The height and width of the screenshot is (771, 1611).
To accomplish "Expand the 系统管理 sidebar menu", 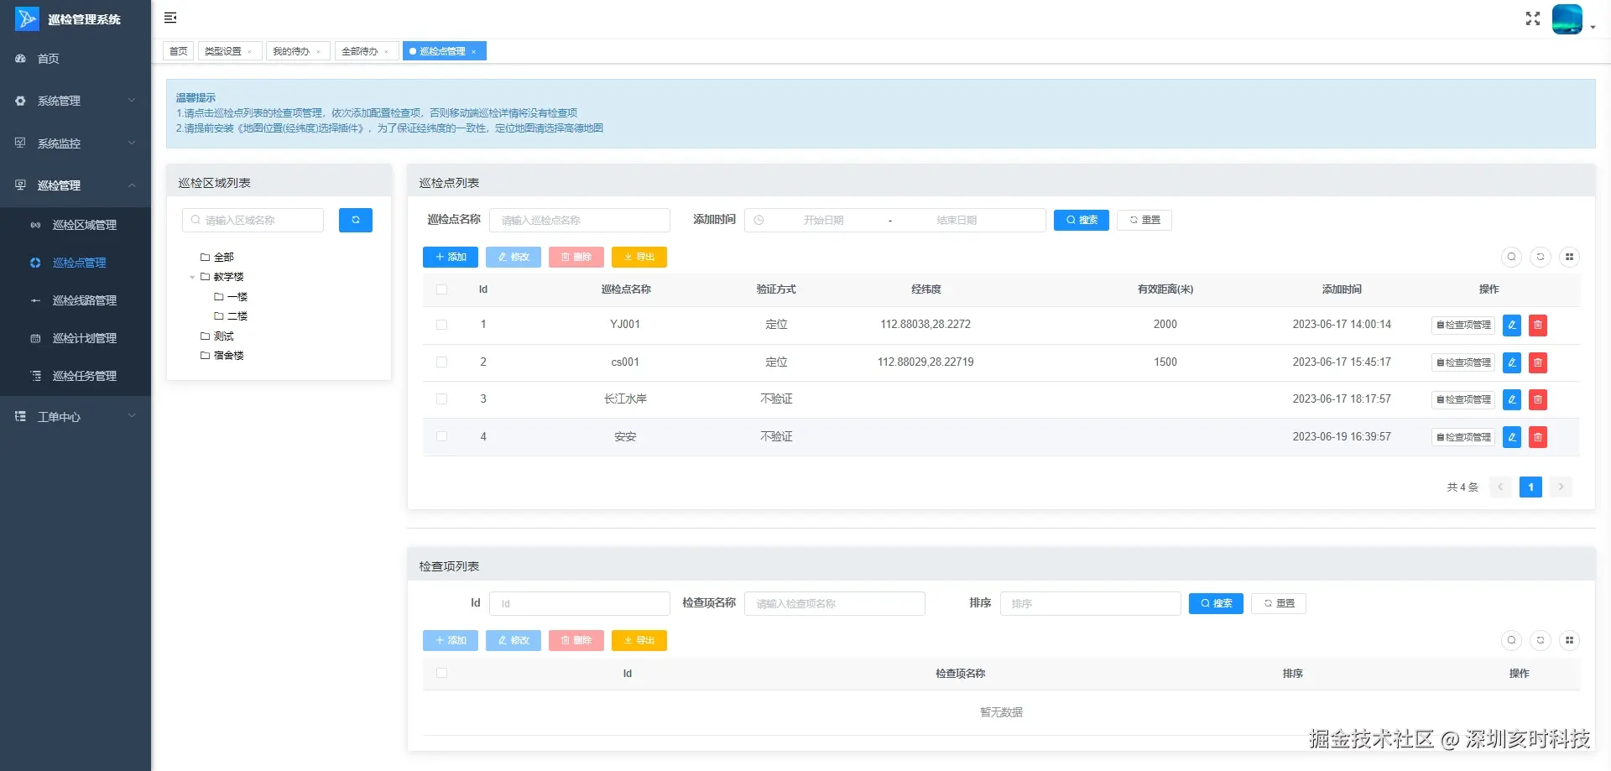I will point(76,101).
